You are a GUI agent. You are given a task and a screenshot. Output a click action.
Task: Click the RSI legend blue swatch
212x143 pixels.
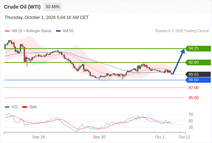pyautogui.click(x=7, y=107)
